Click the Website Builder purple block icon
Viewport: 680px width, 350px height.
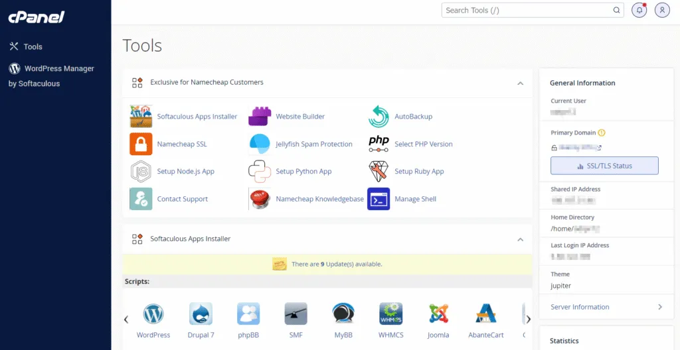[x=260, y=116]
